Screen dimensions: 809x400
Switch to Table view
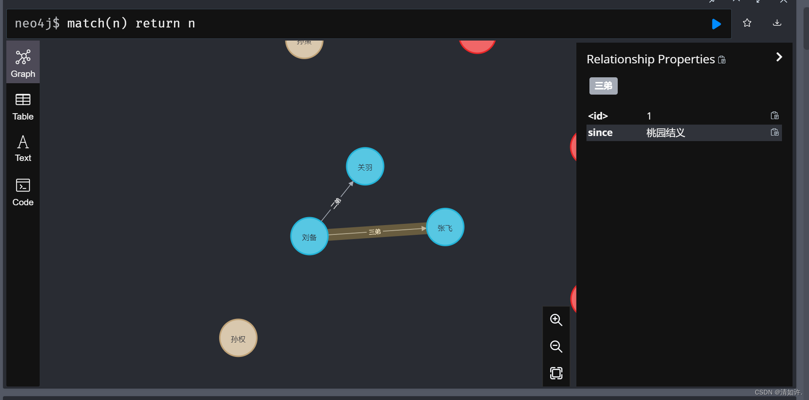click(23, 107)
